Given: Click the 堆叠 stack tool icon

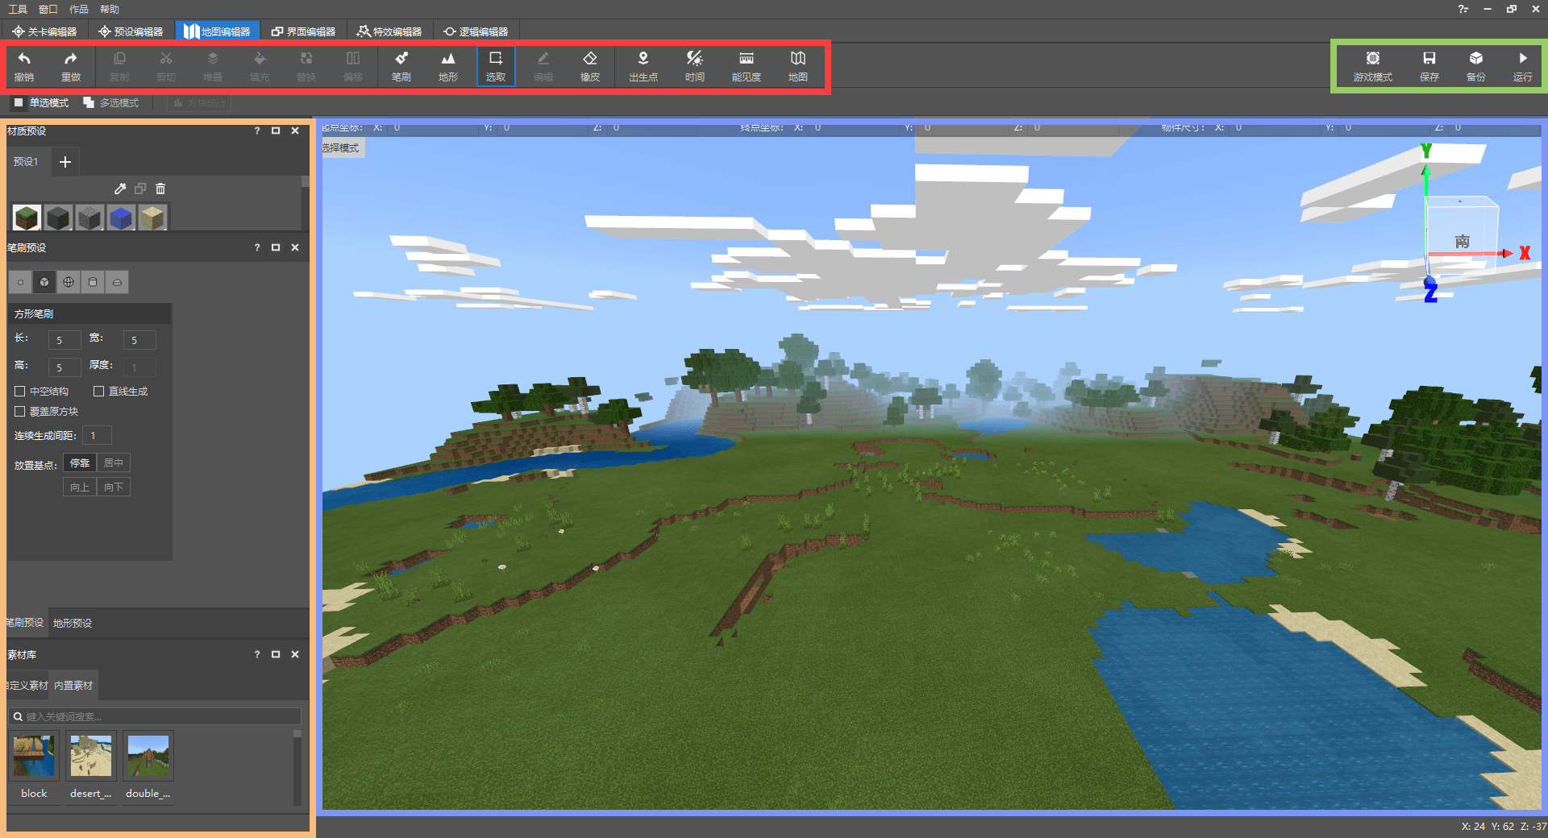Looking at the screenshot, I should click(x=213, y=59).
